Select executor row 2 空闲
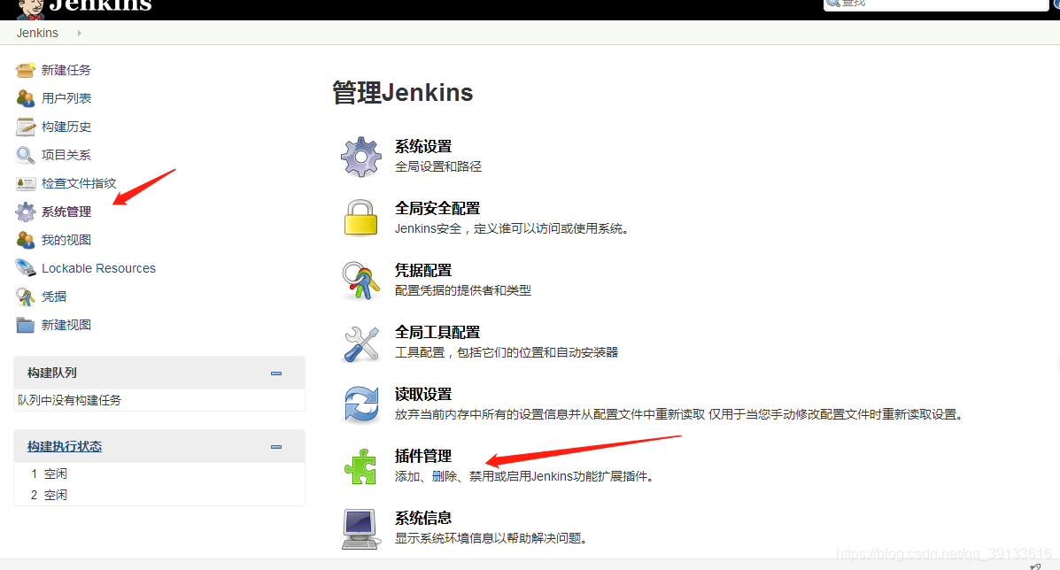 point(159,495)
